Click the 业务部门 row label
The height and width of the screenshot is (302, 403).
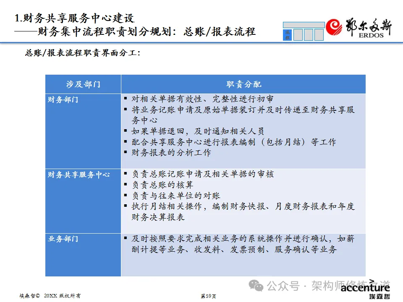coord(63,239)
